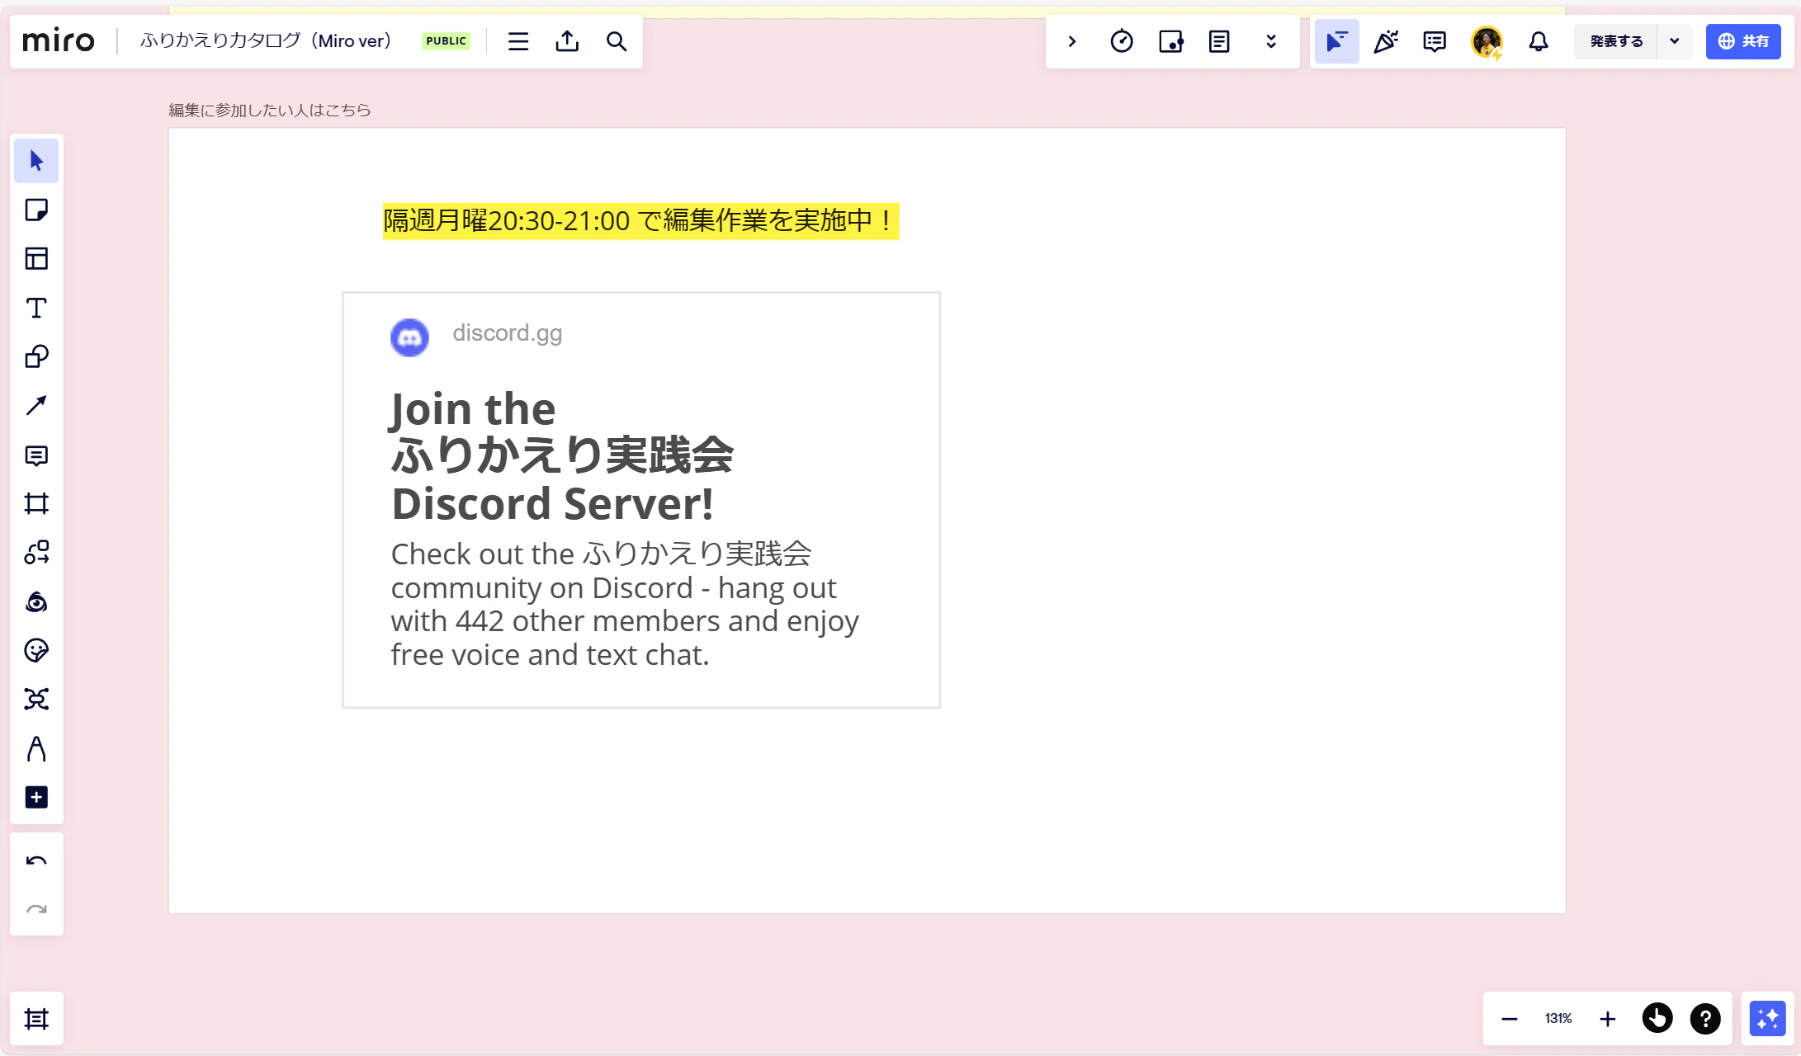This screenshot has height=1056, width=1801.
Task: Expand the present options dropdown arrow
Action: [x=1675, y=41]
